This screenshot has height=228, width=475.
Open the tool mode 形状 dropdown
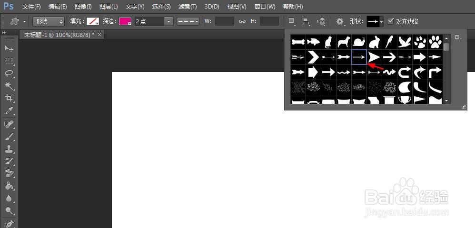49,21
